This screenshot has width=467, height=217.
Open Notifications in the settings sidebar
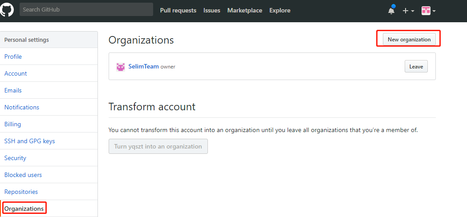[x=22, y=107]
